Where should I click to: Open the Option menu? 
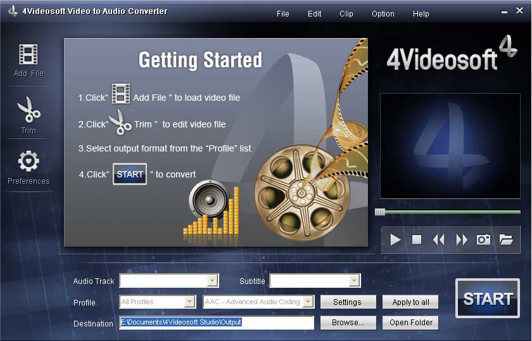click(383, 14)
